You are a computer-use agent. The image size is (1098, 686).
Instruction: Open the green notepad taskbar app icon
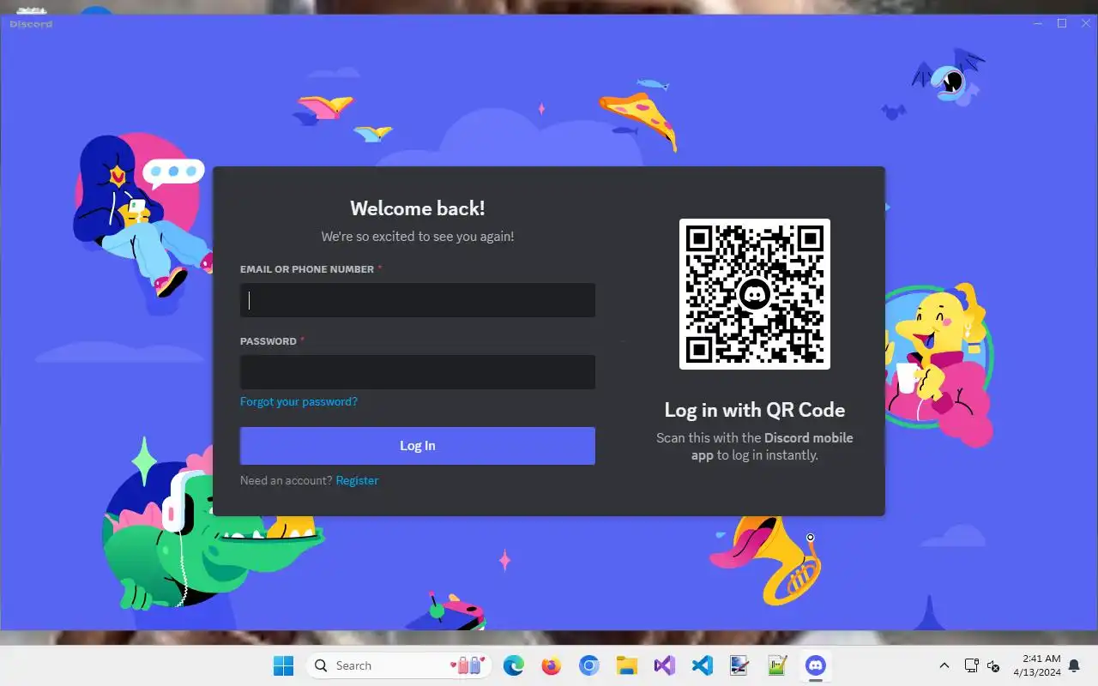pyautogui.click(x=777, y=665)
